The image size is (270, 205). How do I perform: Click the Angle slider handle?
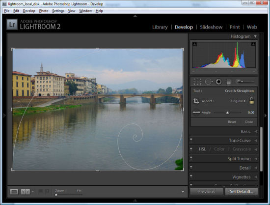click(x=227, y=113)
